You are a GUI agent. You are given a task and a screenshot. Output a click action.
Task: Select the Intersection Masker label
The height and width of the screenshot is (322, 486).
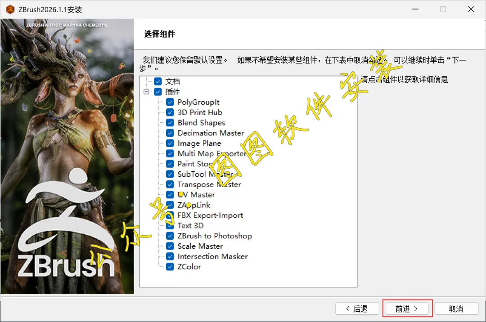point(212,257)
